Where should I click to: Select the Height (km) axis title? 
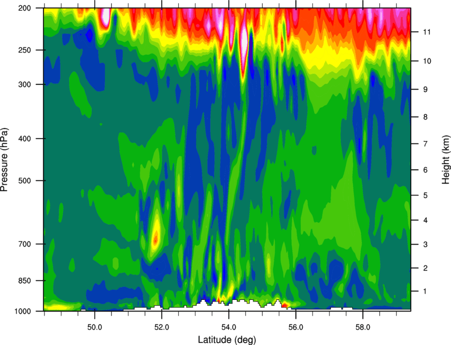(446, 159)
